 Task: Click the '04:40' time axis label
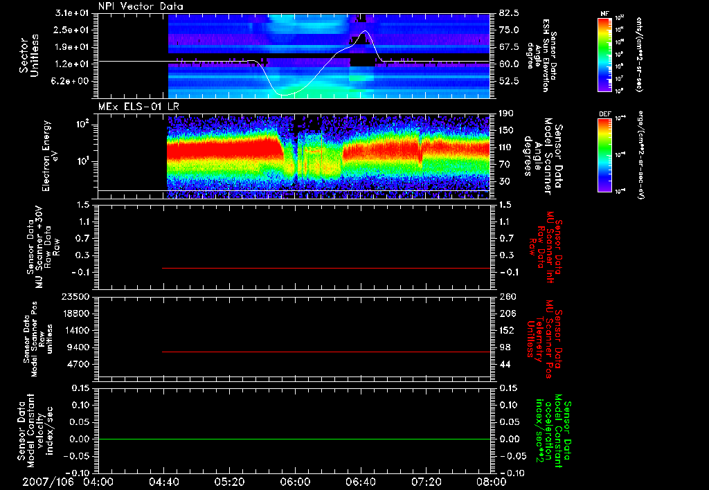click(163, 482)
